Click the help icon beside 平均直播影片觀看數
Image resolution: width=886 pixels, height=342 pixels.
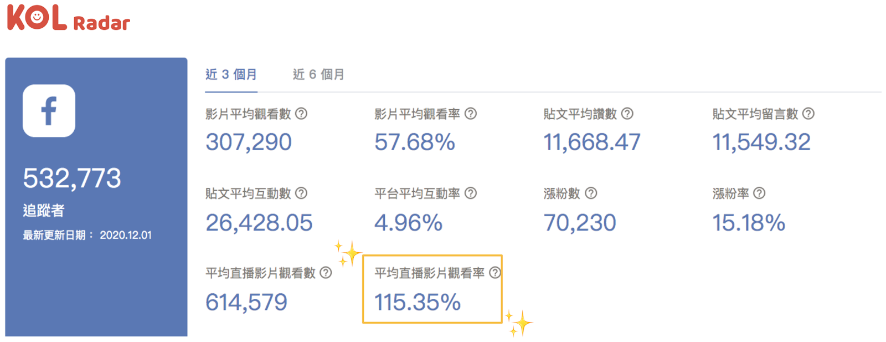coord(326,273)
